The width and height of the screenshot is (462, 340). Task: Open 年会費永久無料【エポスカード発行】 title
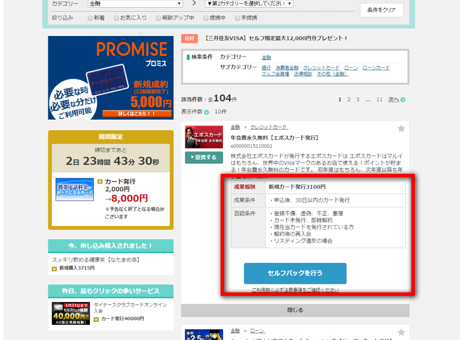pyautogui.click(x=274, y=138)
